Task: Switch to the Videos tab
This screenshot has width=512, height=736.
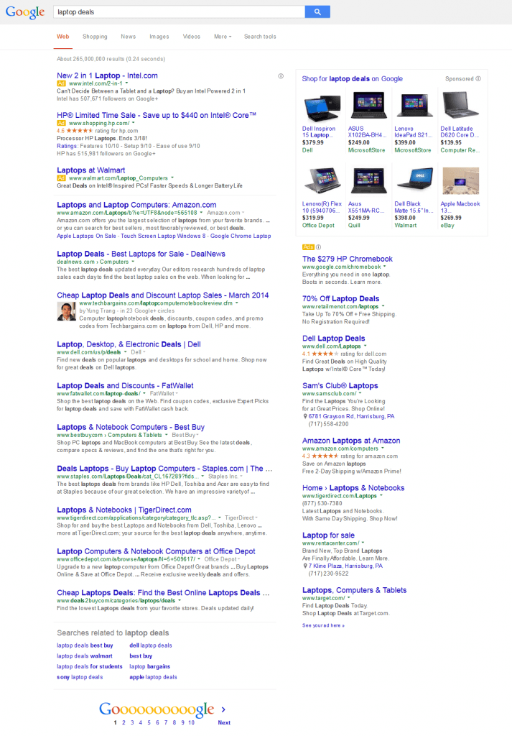Action: tap(191, 37)
